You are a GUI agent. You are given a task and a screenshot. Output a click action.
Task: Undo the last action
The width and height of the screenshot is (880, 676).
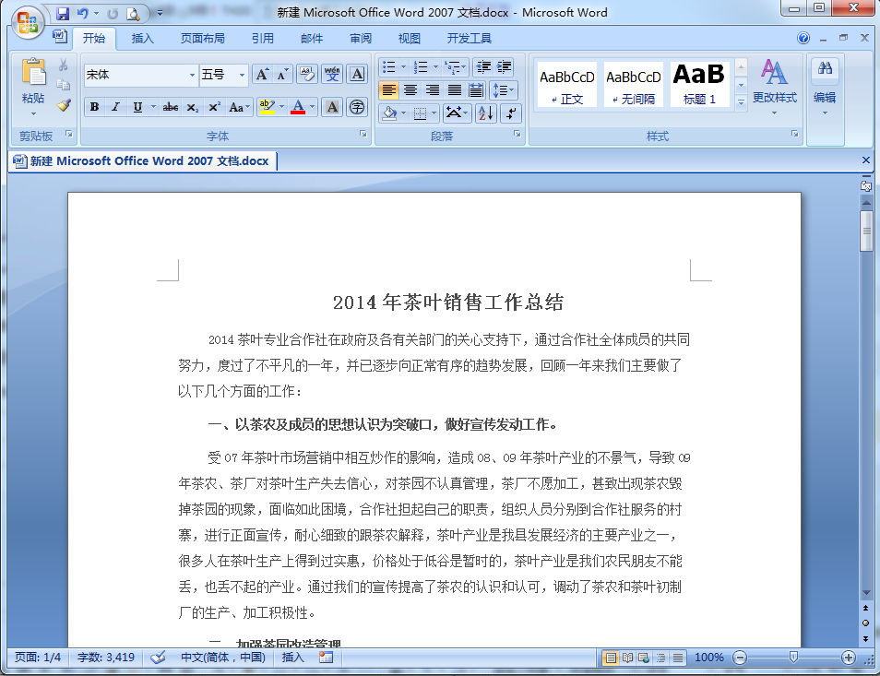(x=82, y=13)
